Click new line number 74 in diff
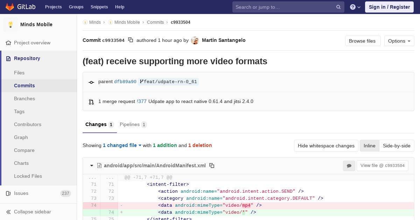This screenshot has height=220, width=420. (x=111, y=212)
